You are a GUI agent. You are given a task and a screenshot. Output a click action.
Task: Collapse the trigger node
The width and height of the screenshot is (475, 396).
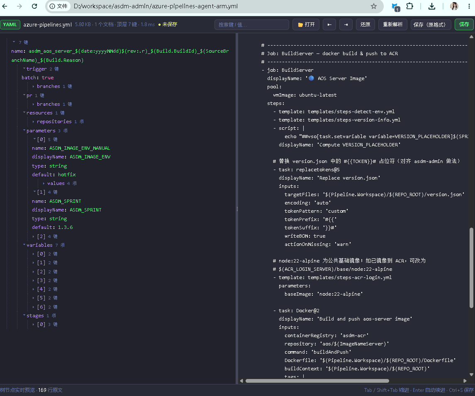point(24,69)
